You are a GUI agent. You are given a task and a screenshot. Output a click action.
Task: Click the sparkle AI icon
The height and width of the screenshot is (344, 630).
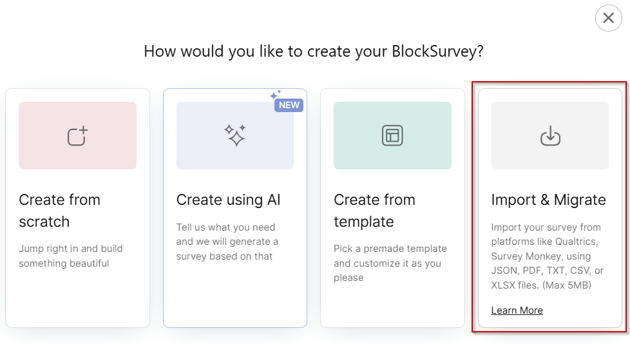pyautogui.click(x=235, y=135)
